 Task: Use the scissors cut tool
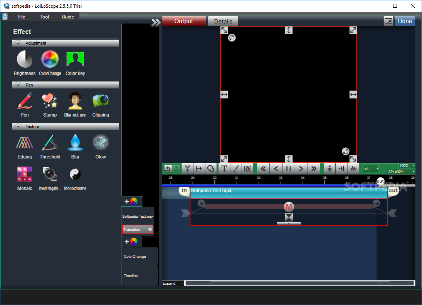point(187,168)
